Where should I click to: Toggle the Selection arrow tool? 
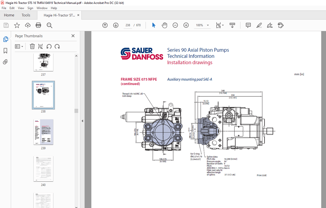click(x=154, y=25)
